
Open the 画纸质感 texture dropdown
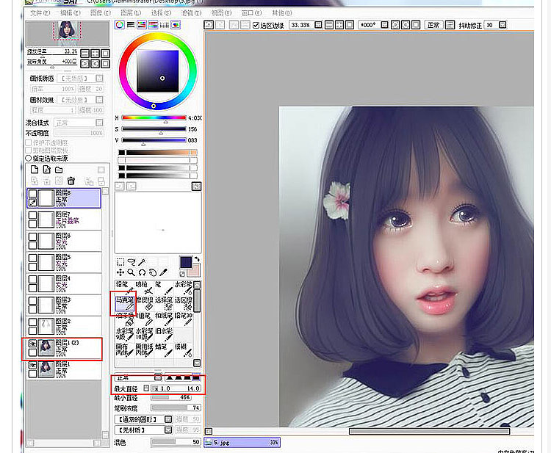99,78
